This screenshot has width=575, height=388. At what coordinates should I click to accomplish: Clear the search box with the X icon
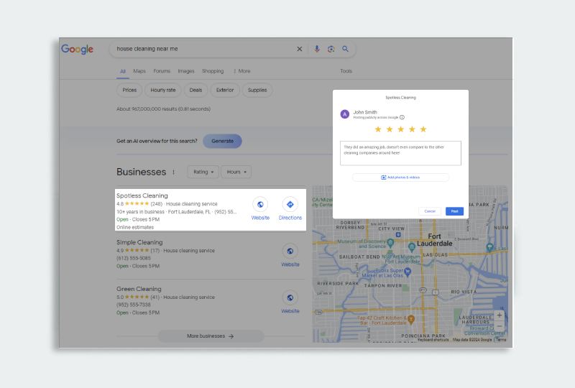299,49
